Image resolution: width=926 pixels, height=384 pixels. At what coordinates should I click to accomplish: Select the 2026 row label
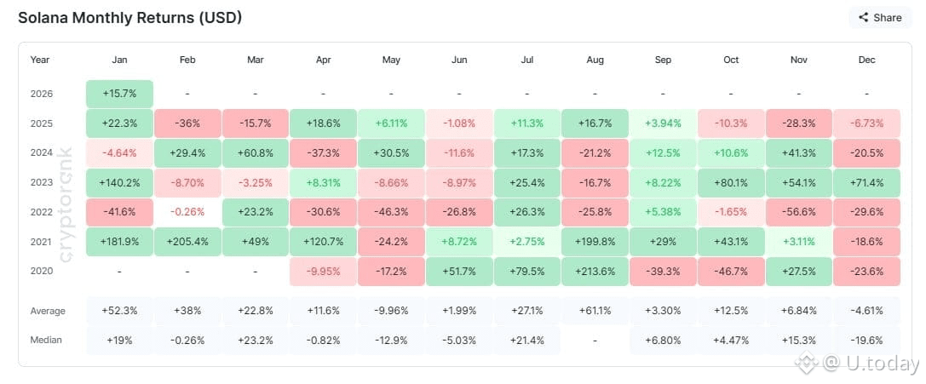point(41,94)
